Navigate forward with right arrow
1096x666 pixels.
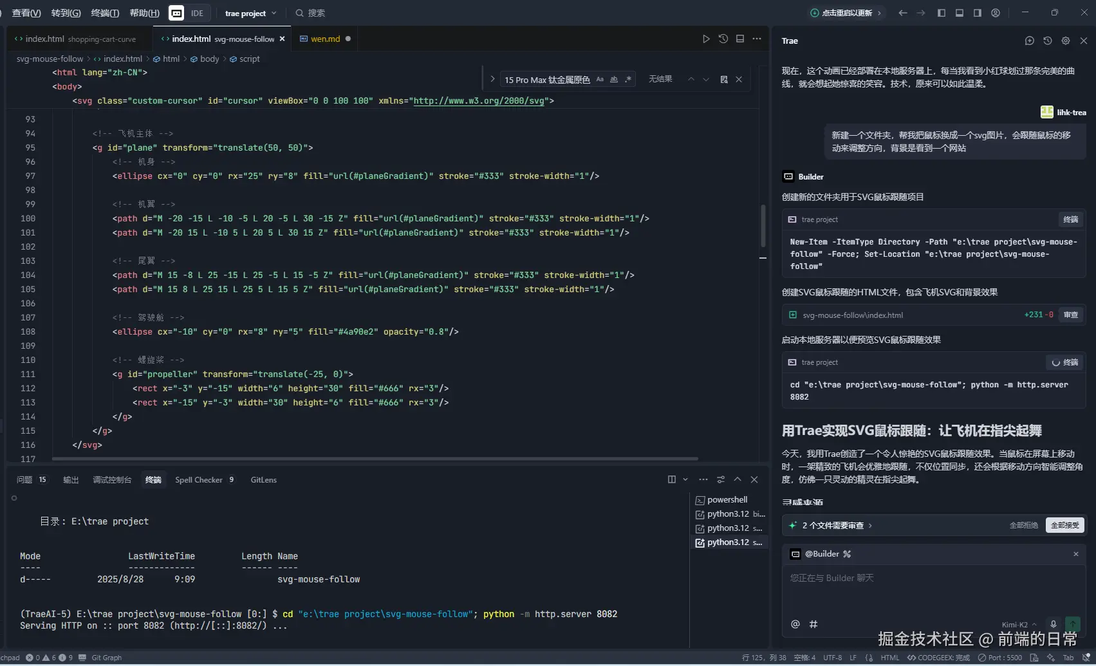pyautogui.click(x=921, y=13)
